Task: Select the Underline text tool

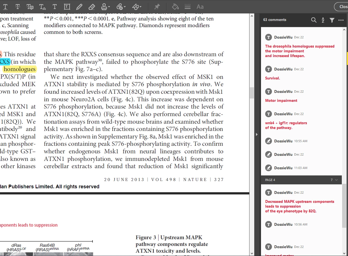Action: coord(5,6)
